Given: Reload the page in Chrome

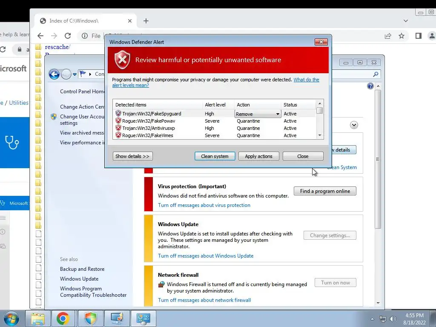Looking at the screenshot, I should coord(68,36).
